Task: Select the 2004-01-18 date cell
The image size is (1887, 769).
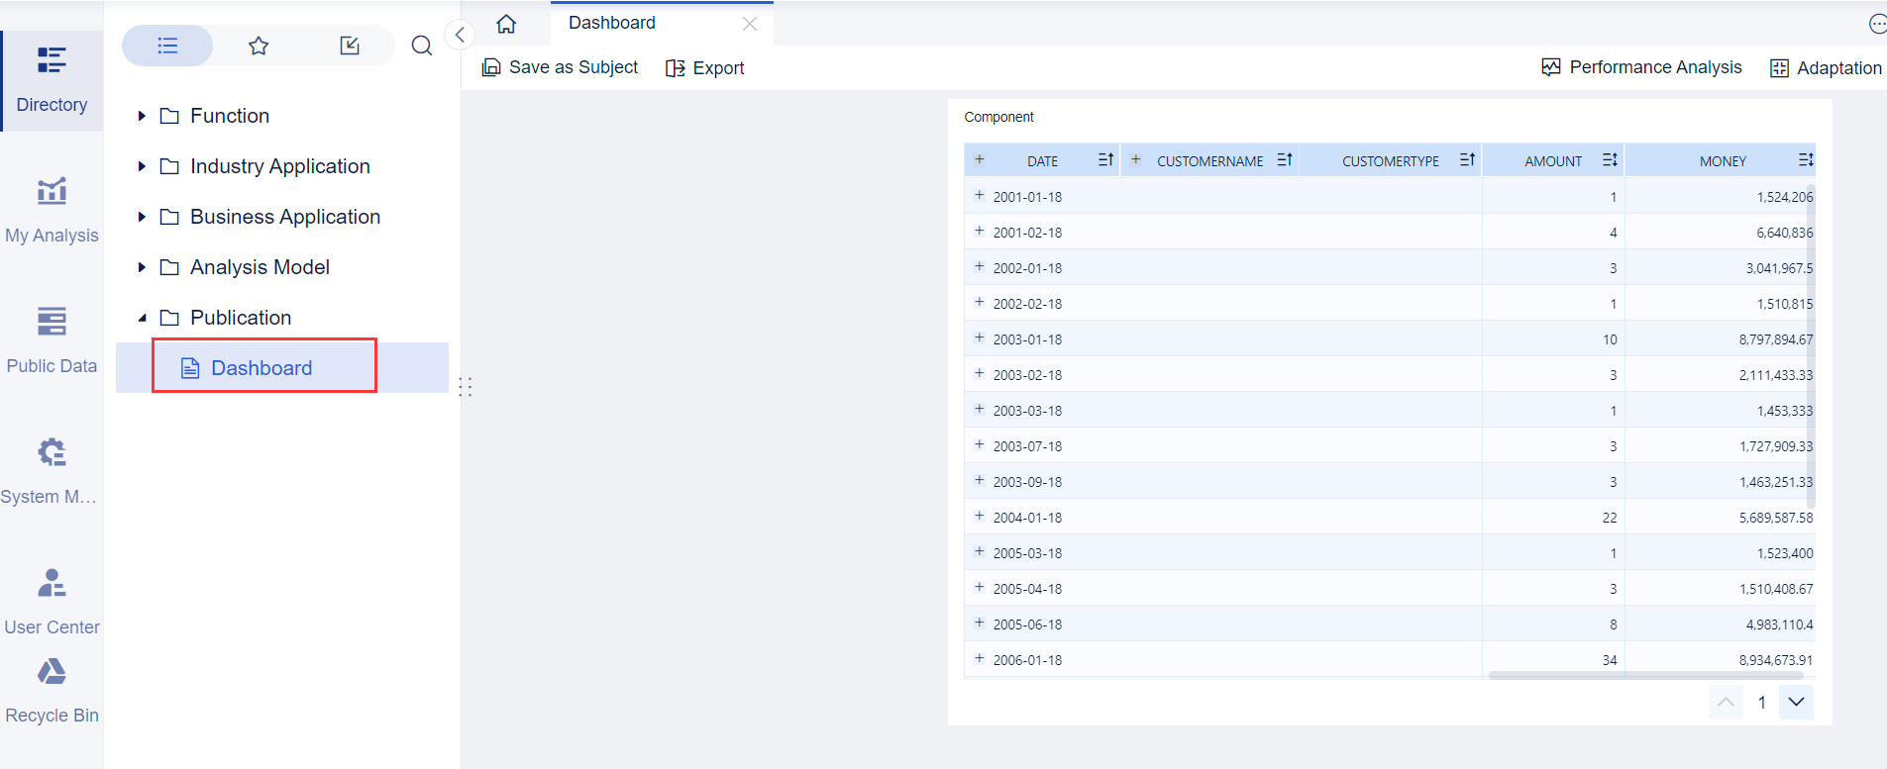Action: (1027, 518)
